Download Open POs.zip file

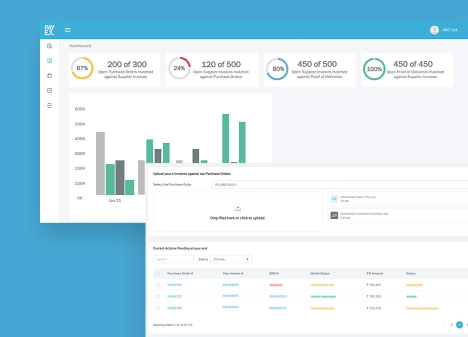click(x=358, y=197)
